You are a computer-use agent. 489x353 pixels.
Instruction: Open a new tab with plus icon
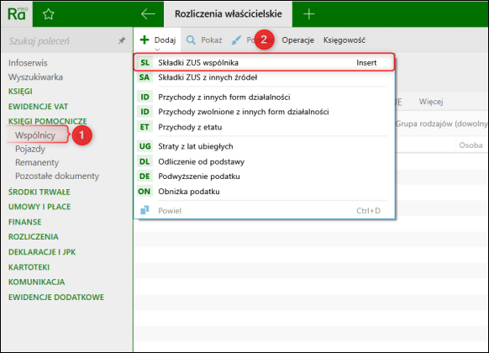(x=308, y=14)
